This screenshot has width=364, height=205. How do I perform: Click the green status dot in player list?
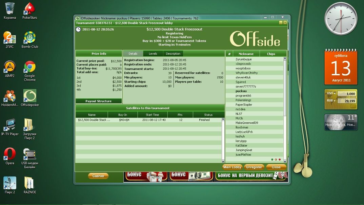(272, 159)
